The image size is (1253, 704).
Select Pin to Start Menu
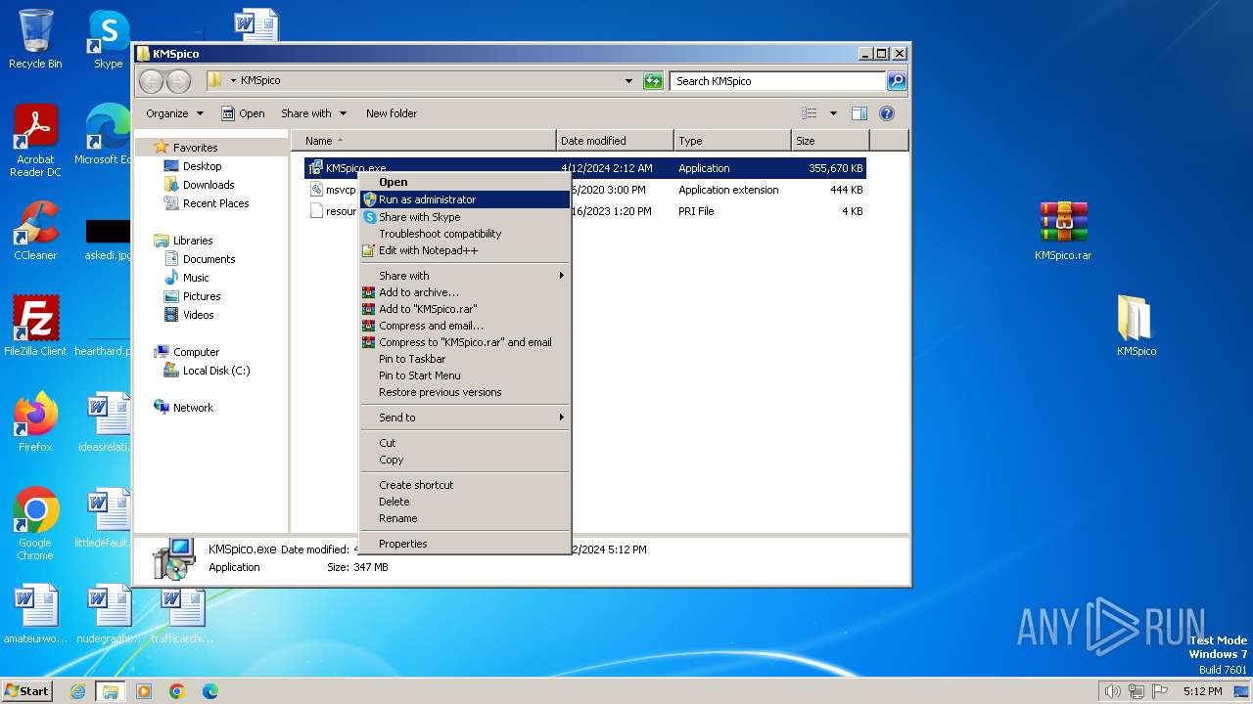point(465,375)
